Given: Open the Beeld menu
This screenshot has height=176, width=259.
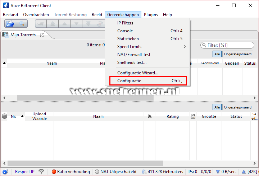Looking at the screenshot, I should point(97,15).
